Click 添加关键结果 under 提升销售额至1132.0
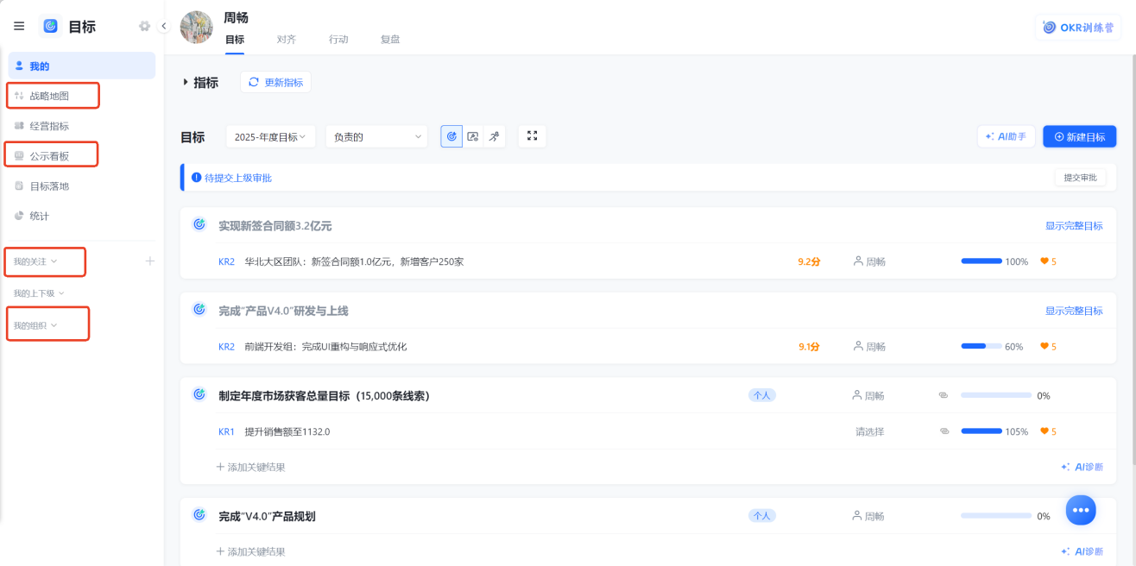 250,467
